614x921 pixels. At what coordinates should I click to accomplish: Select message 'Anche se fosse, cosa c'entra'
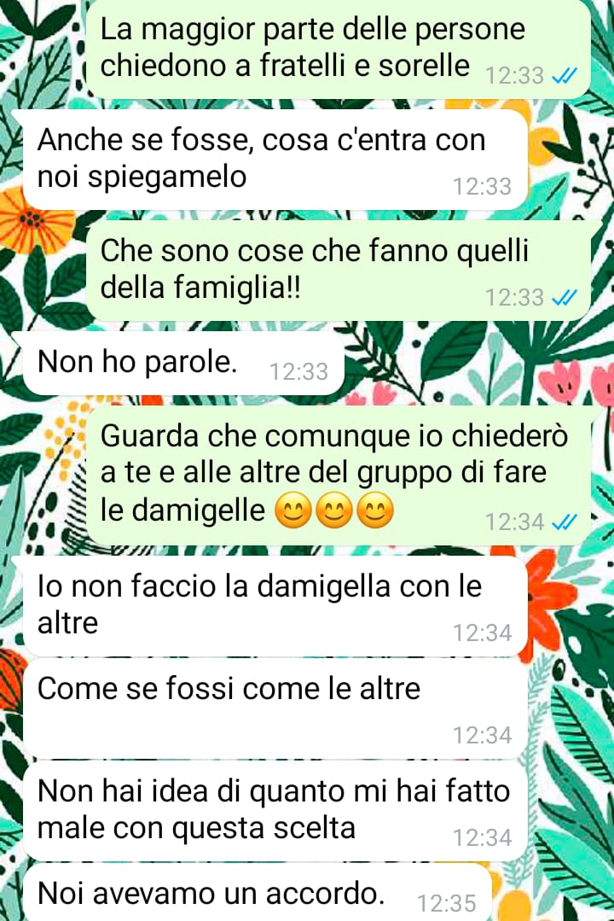(x=275, y=159)
